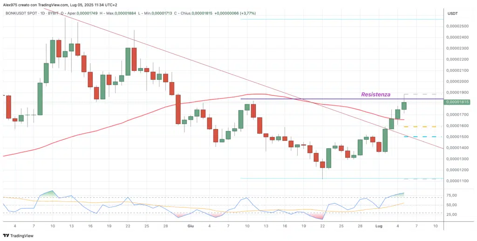The image size is (477, 241).
Task: Select the latest green candle under the Resistenza line
Action: (x=404, y=106)
